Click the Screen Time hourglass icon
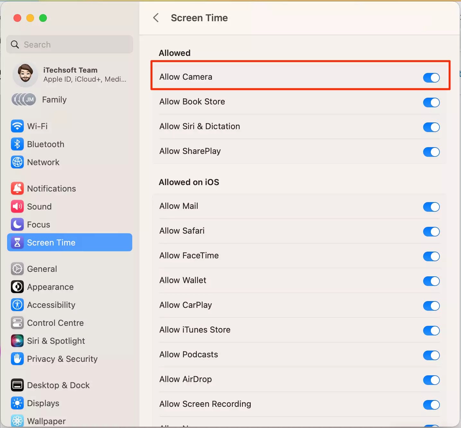The width and height of the screenshot is (461, 428). click(x=17, y=242)
